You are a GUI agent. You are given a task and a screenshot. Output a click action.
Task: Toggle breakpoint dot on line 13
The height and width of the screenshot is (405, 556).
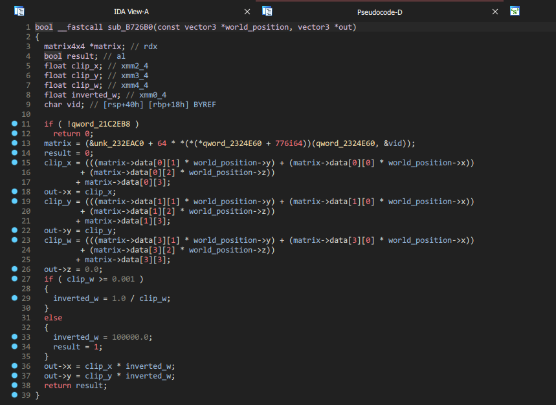(14, 143)
